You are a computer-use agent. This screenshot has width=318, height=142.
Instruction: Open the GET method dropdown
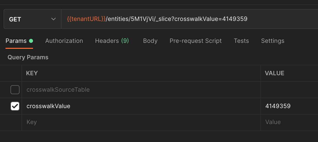coord(32,19)
